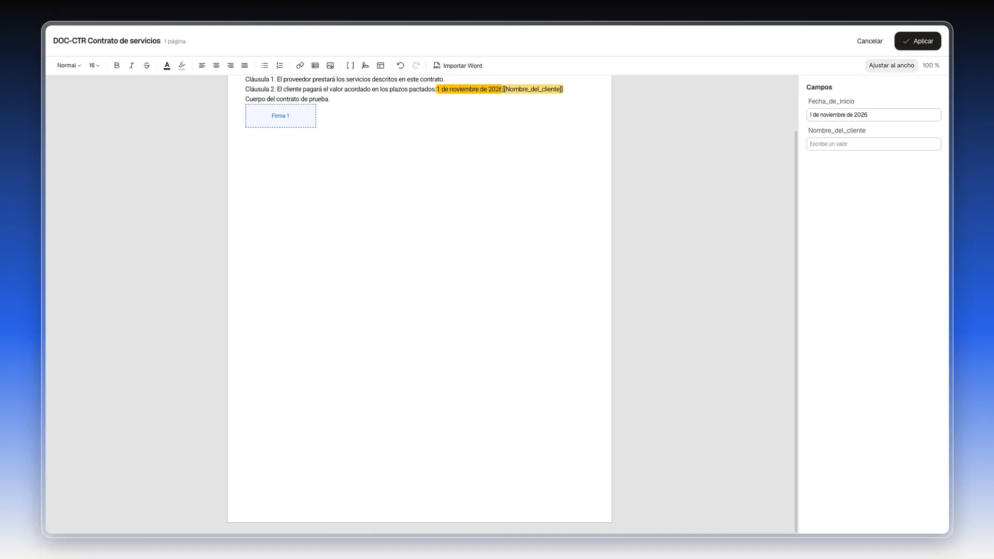Apply changes with the Aplicar button
The height and width of the screenshot is (559, 994).
[x=917, y=41]
